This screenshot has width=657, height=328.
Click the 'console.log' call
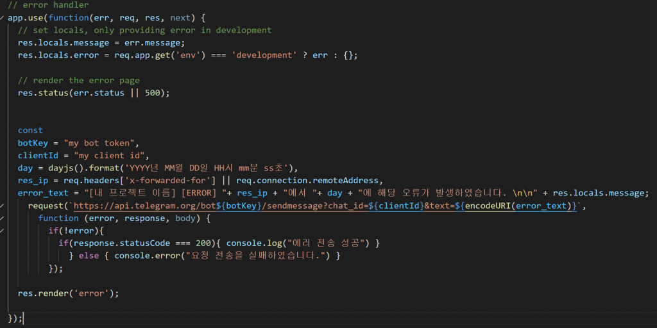254,243
